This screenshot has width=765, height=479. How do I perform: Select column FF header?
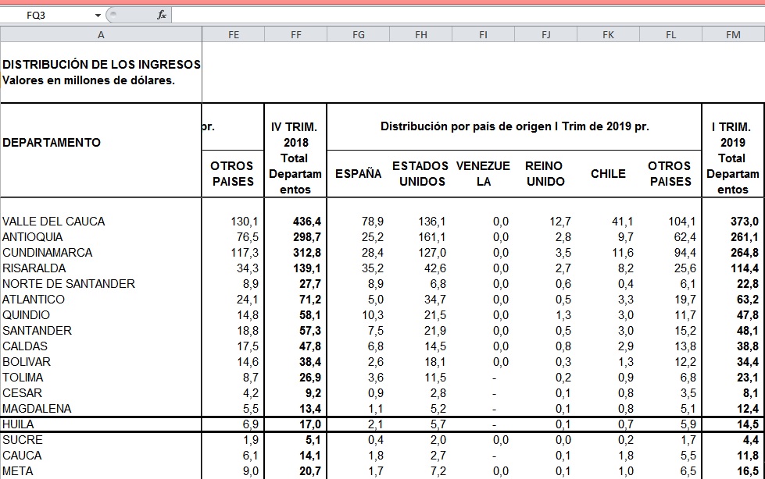point(295,34)
